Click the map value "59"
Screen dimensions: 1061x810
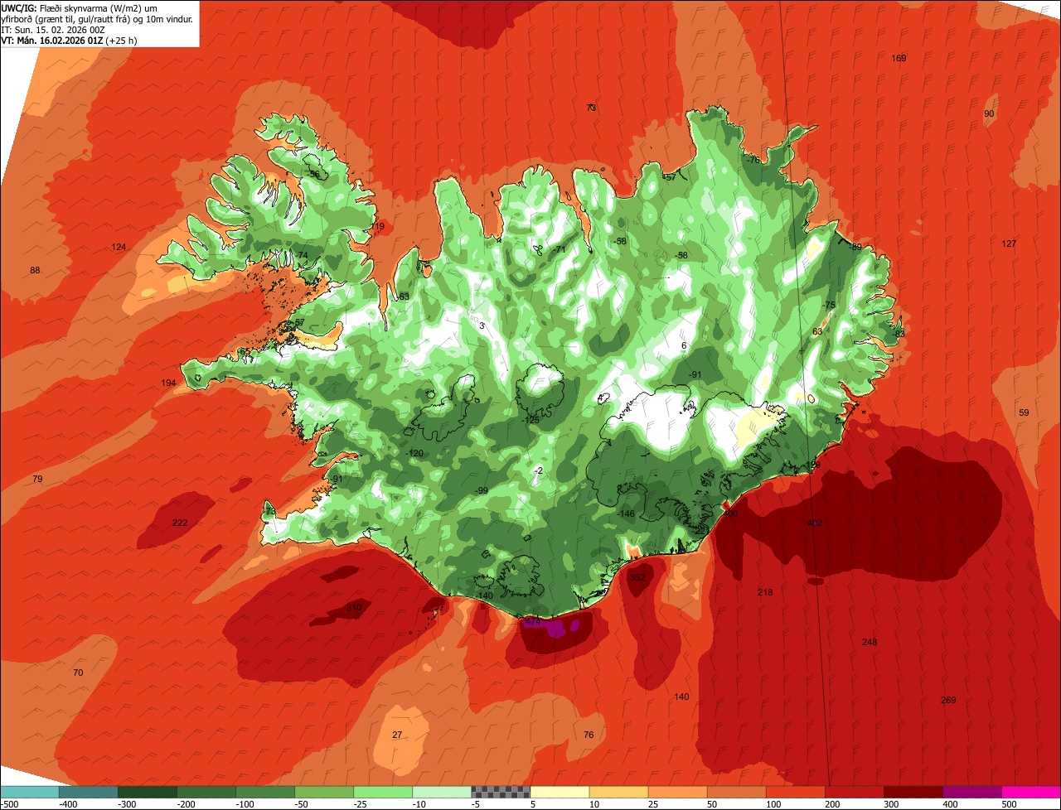click(x=1024, y=412)
